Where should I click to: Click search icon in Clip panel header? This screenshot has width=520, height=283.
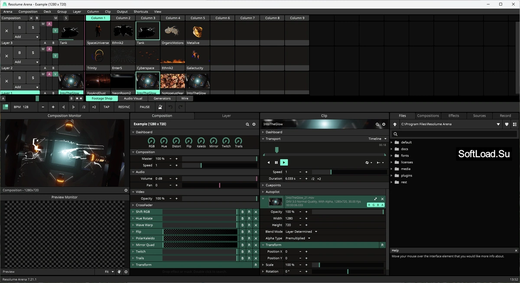click(x=377, y=124)
